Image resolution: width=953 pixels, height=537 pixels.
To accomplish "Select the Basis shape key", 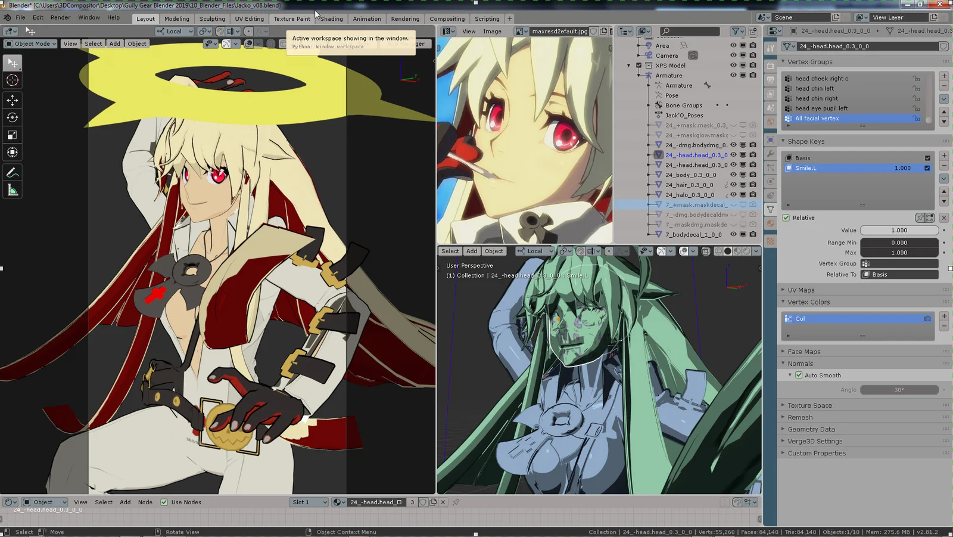I will pos(802,157).
